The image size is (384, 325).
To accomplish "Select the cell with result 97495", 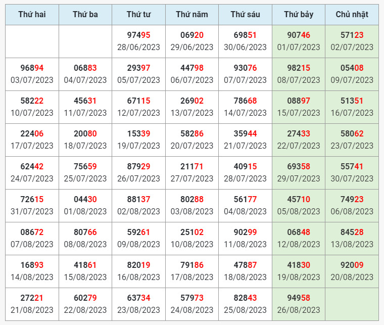I will pyautogui.click(x=138, y=41).
